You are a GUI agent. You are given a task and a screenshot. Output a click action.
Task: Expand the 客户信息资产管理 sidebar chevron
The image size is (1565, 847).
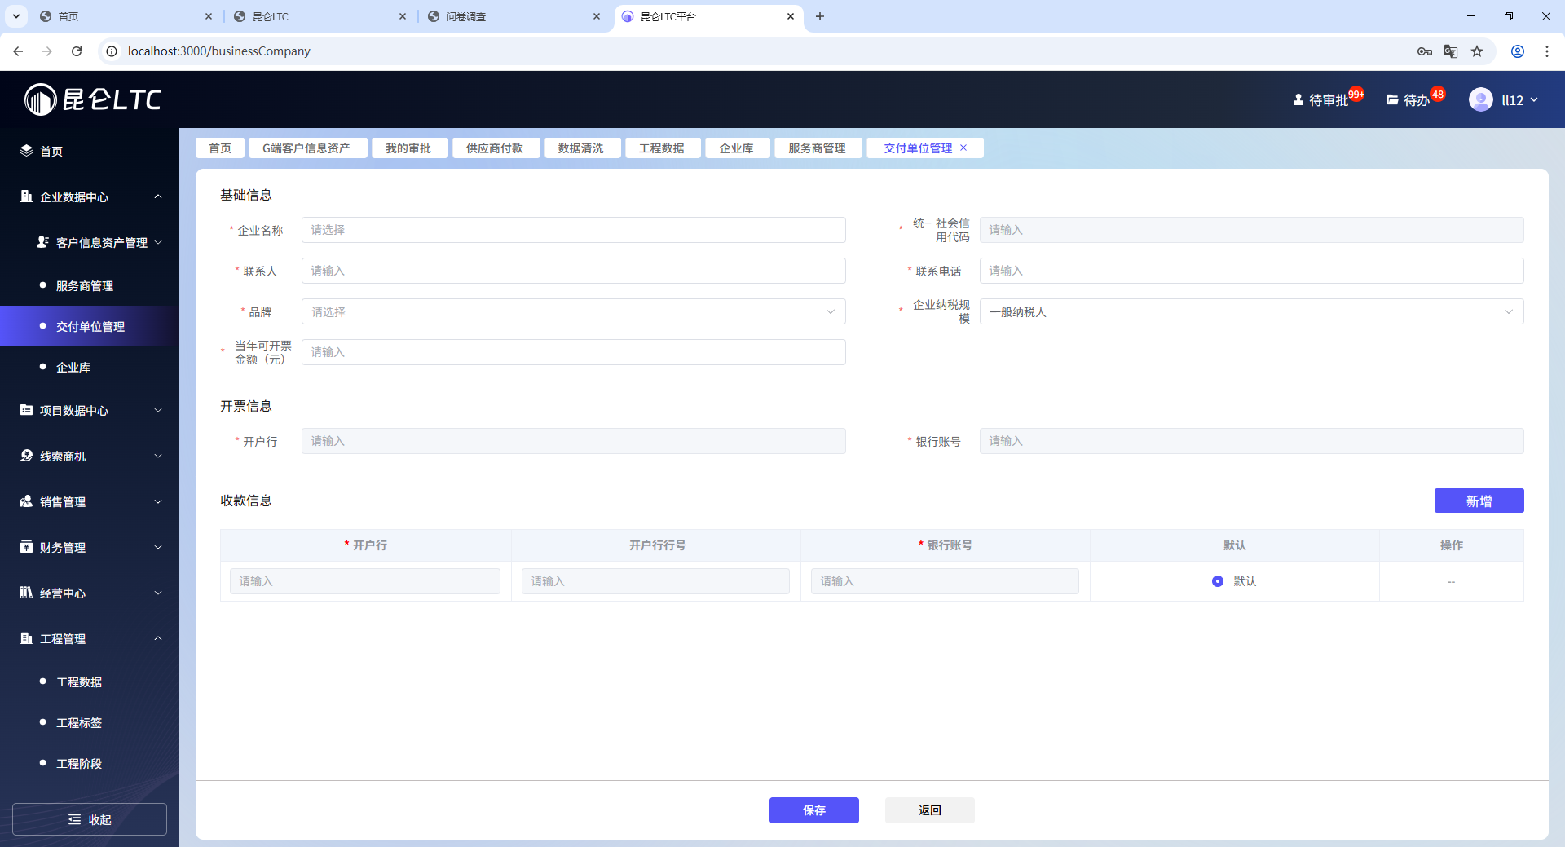tap(159, 242)
